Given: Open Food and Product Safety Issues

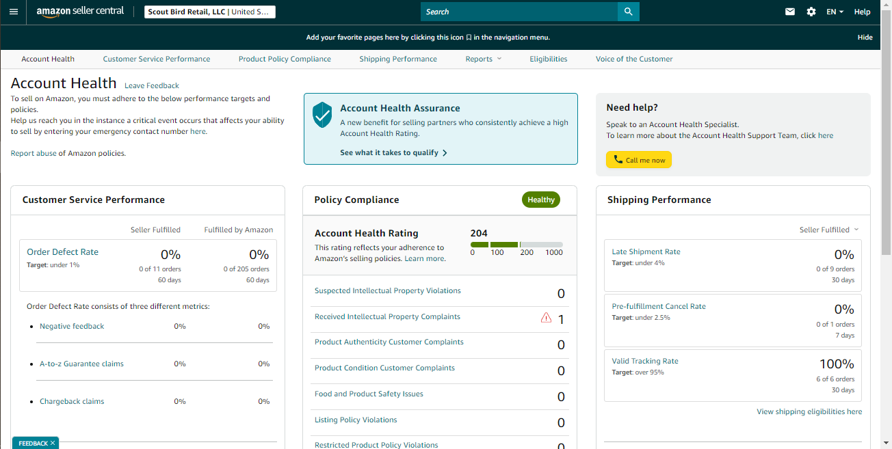Looking at the screenshot, I should point(369,394).
